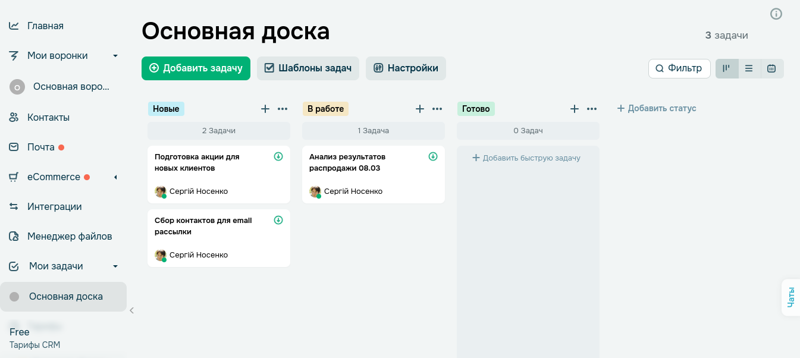Open Шаблоны задач
The height and width of the screenshot is (358, 800).
pyautogui.click(x=308, y=68)
